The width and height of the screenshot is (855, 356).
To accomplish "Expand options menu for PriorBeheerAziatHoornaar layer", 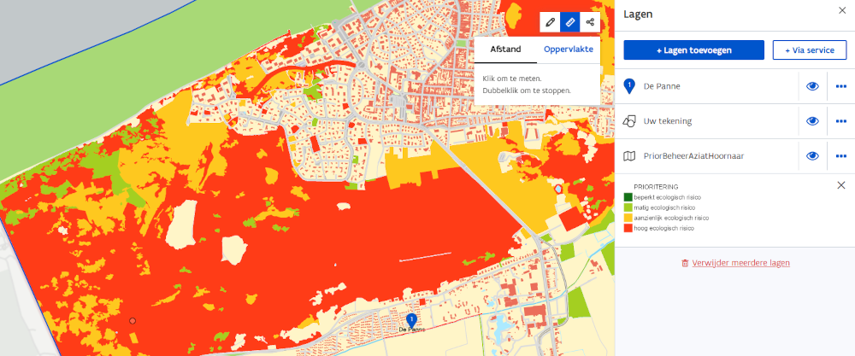I will 840,156.
